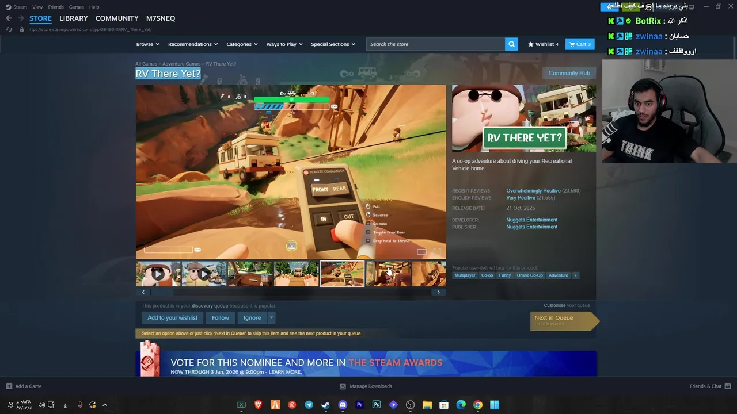Image resolution: width=737 pixels, height=414 pixels.
Task: Click the Nuggets Entertainment developer link
Action: [531, 220]
